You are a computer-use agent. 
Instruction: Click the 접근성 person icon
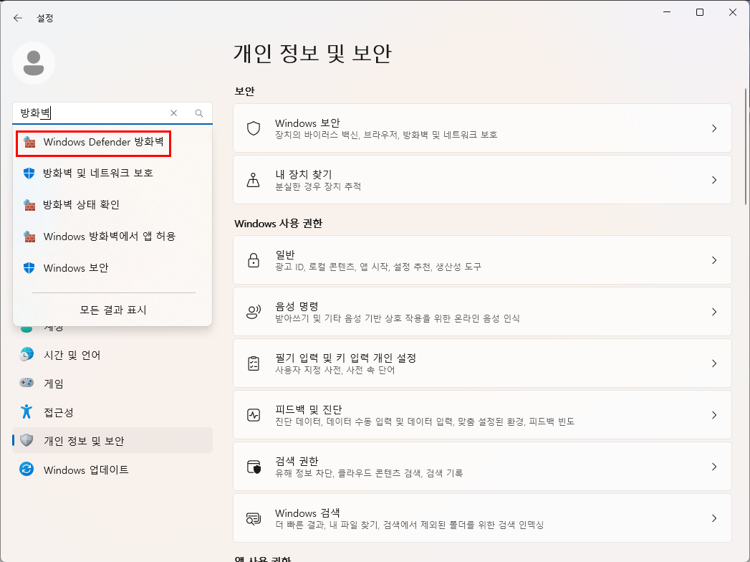click(x=27, y=411)
